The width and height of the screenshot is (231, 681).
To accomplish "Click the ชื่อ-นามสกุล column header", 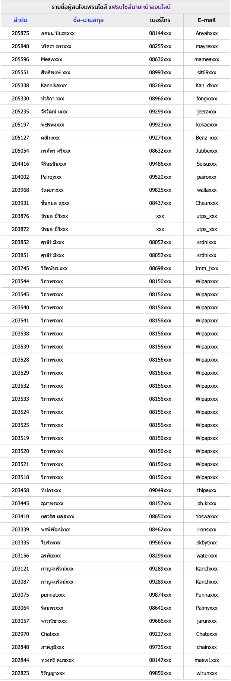I will [88, 20].
